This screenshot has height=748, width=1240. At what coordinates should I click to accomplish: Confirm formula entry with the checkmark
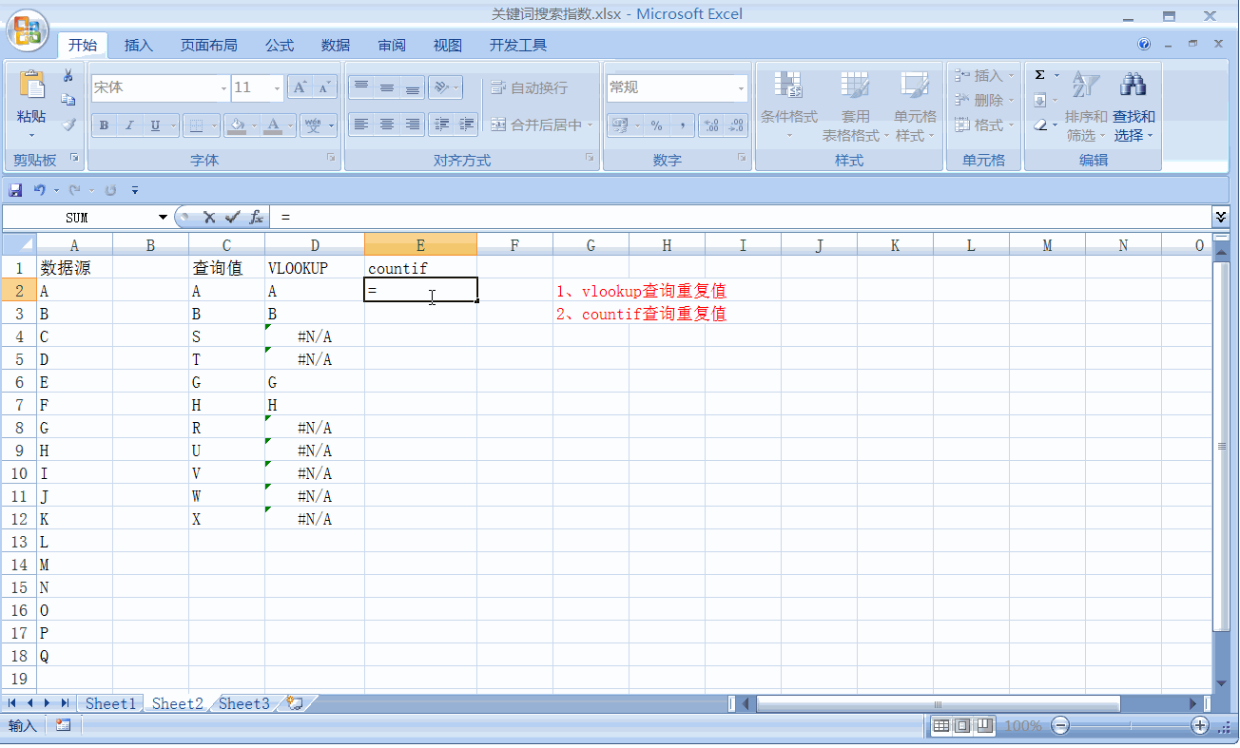click(233, 218)
